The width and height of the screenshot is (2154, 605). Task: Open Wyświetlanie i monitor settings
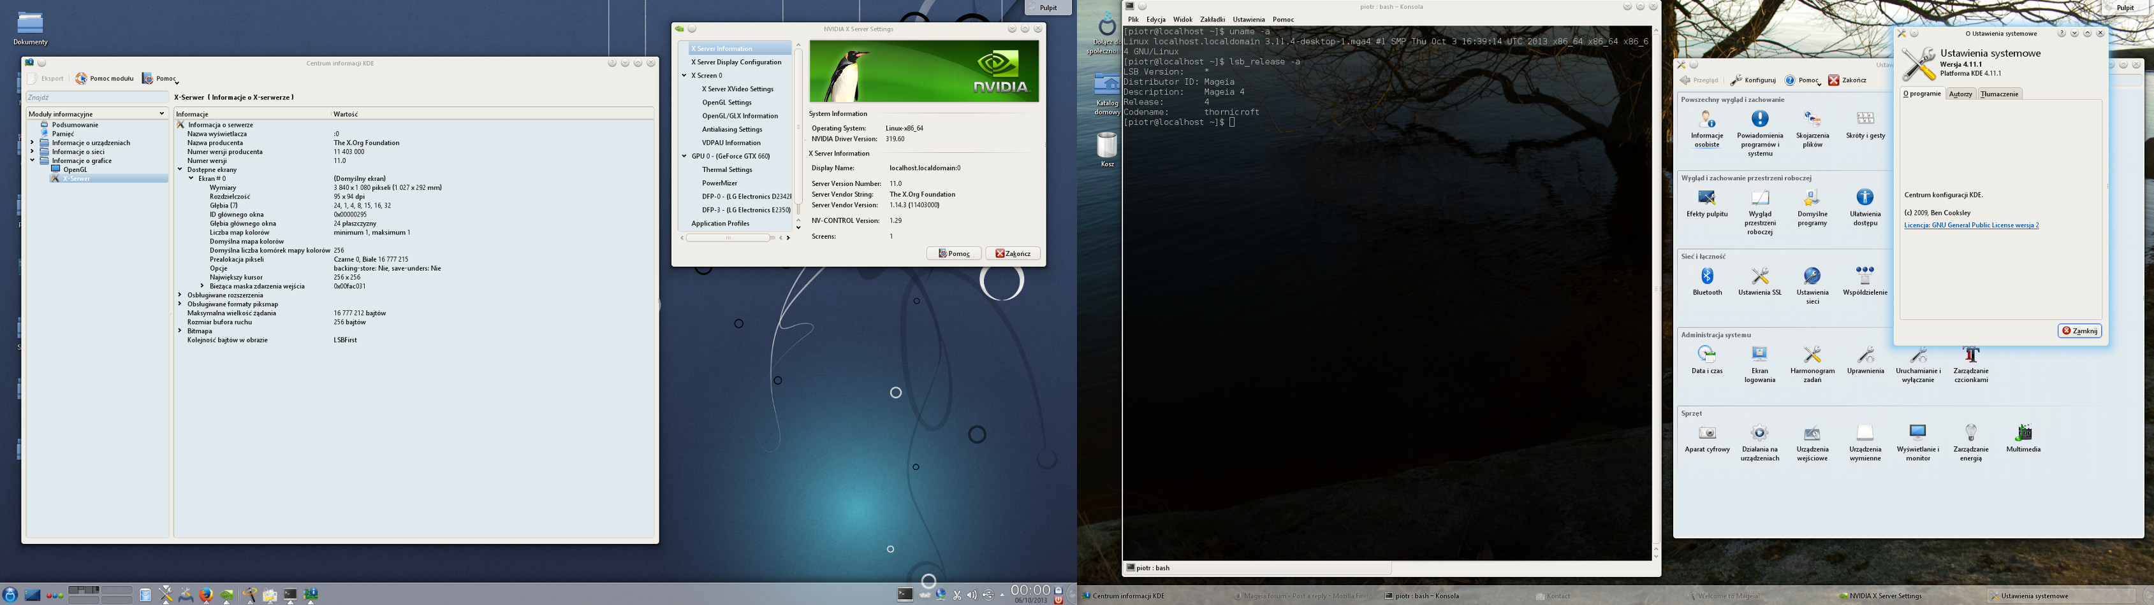click(1917, 443)
